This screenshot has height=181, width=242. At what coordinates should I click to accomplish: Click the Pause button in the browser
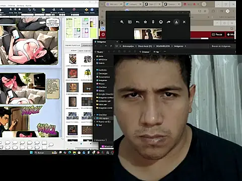coord(217,35)
